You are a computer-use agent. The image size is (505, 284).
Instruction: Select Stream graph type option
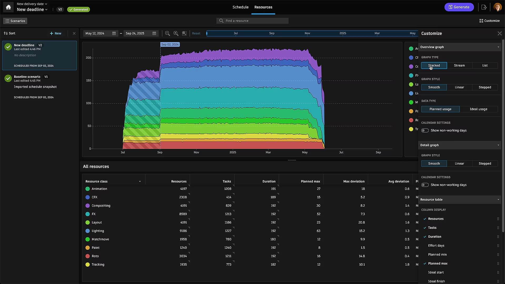click(x=459, y=65)
